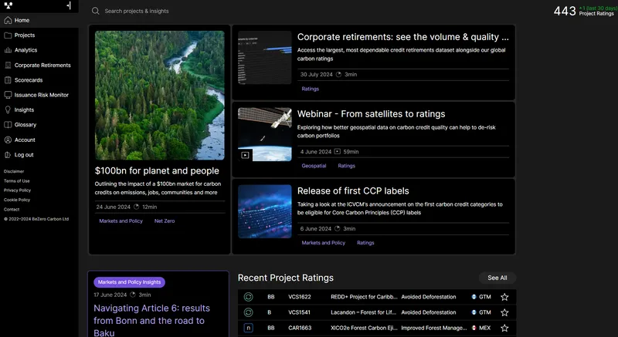618x337 pixels.
Task: Click the Home icon in sidebar
Action: (8, 20)
